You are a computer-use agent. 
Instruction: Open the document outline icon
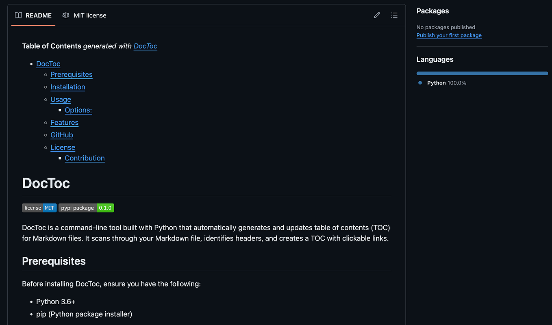[394, 15]
